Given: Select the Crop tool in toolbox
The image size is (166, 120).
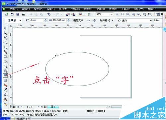Looking at the screenshot, I should [x=5, y=38].
